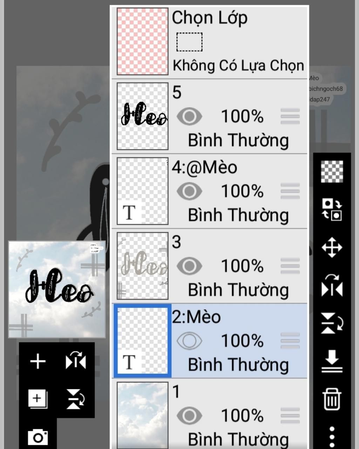Flip layer vertically in left toolbar
The height and width of the screenshot is (449, 359).
(x=76, y=399)
